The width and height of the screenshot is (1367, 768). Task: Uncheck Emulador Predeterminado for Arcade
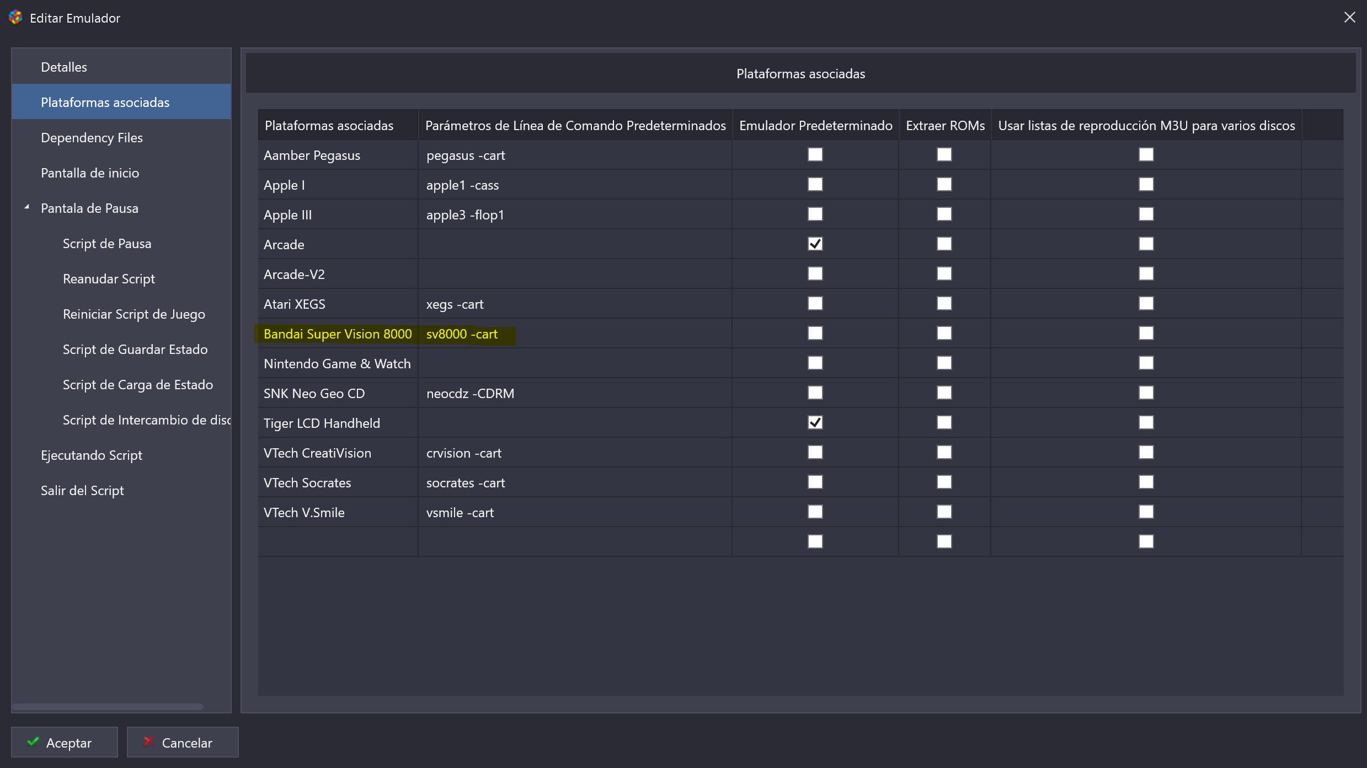point(815,244)
